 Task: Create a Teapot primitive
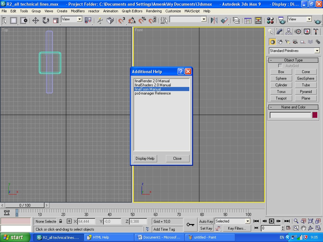pos(281,98)
